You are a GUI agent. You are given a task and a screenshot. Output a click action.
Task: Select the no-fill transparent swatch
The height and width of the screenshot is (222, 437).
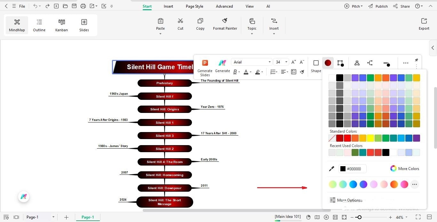332,138
